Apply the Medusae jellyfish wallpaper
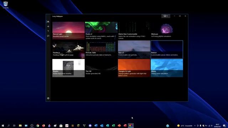The width and height of the screenshot is (228, 128). coord(167,31)
